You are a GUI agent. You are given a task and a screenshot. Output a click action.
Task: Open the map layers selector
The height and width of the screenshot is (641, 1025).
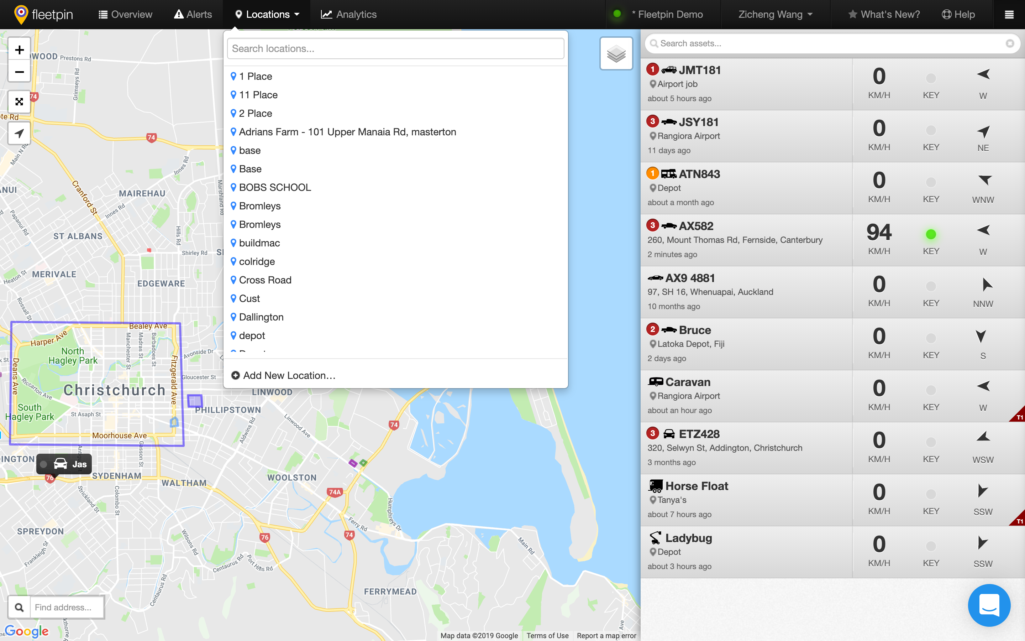(616, 53)
